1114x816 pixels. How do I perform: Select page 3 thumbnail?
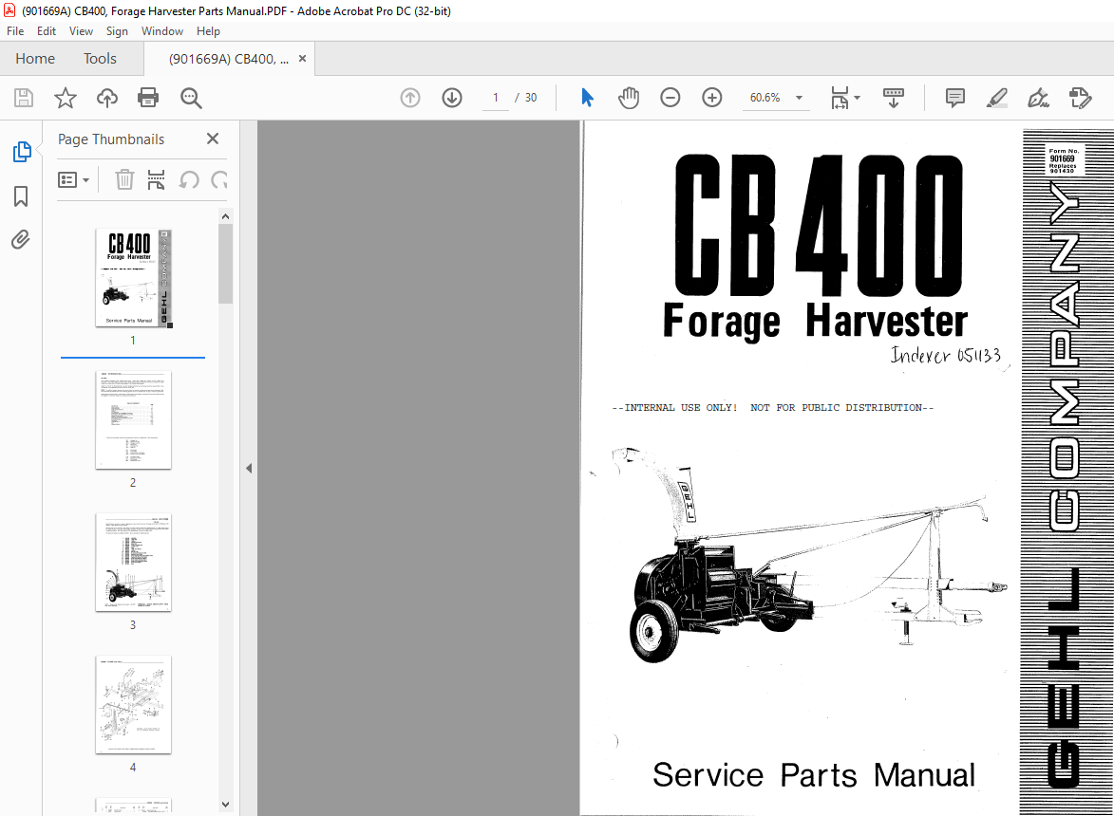pos(133,563)
